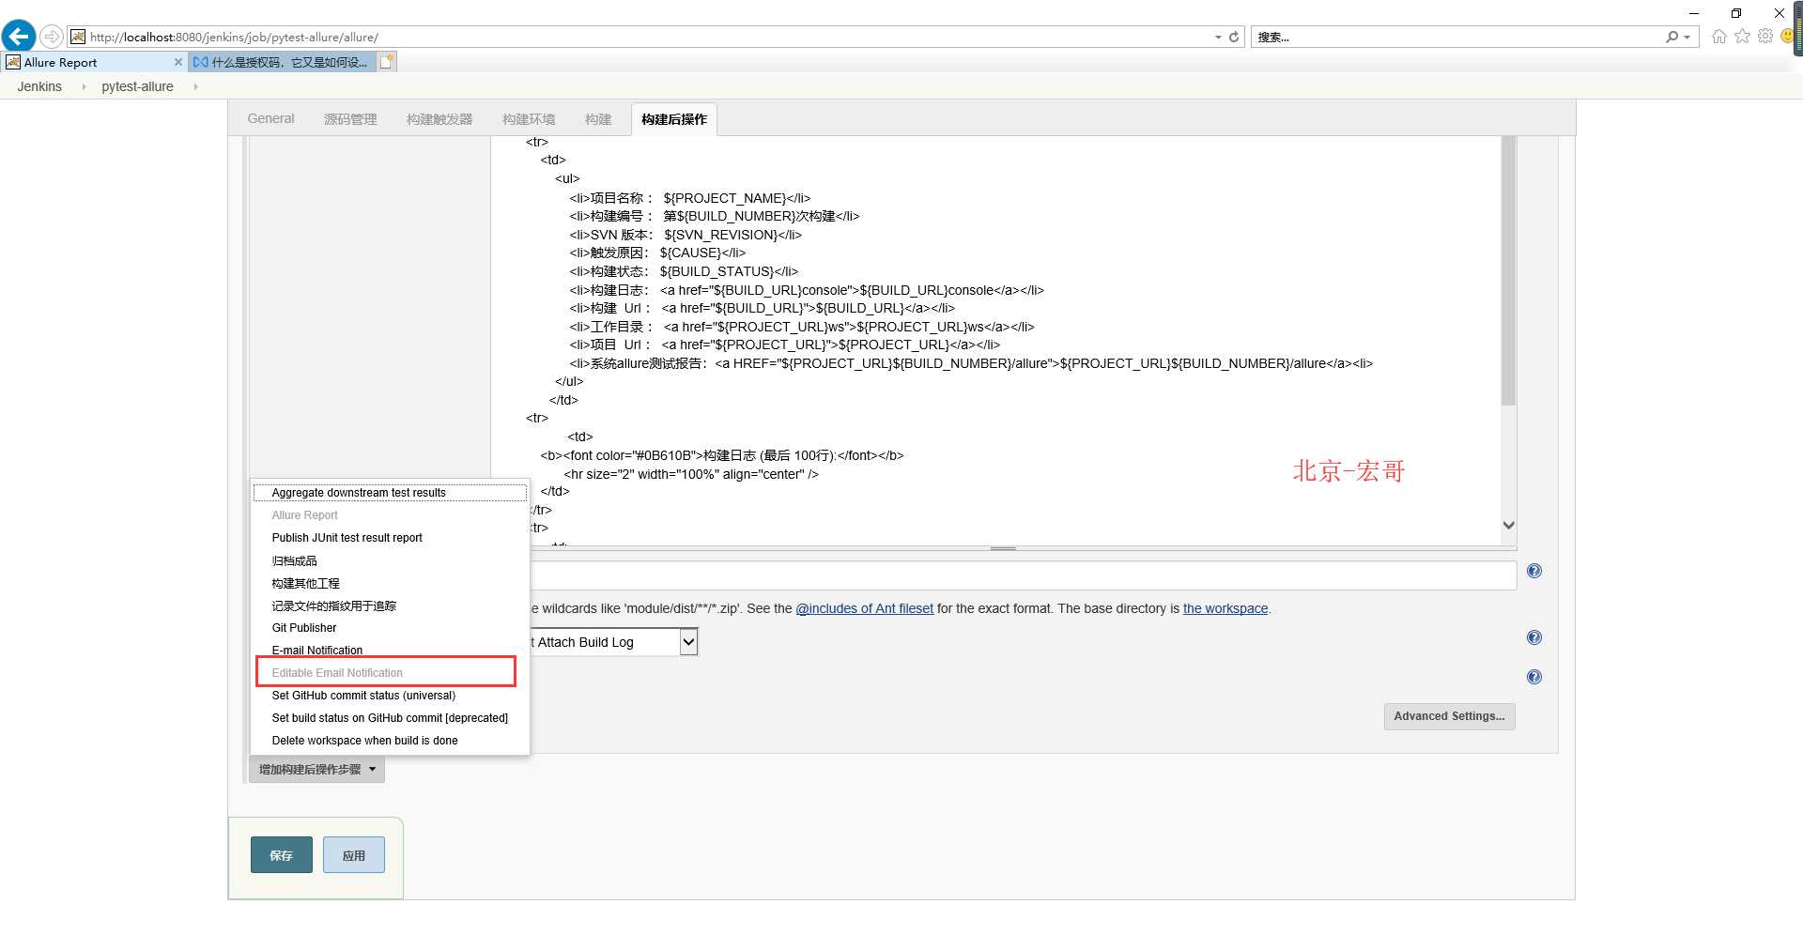
Task: Click the content textarea scrollbar thumb
Action: [1508, 270]
